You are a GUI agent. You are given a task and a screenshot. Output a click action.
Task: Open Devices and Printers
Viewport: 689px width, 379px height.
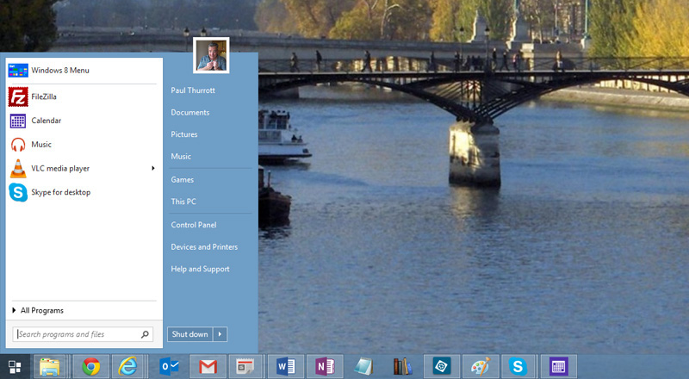[204, 247]
